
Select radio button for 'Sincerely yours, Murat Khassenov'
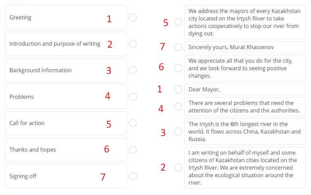click(x=178, y=47)
